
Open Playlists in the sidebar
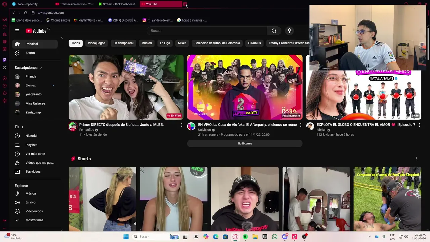pos(34,145)
